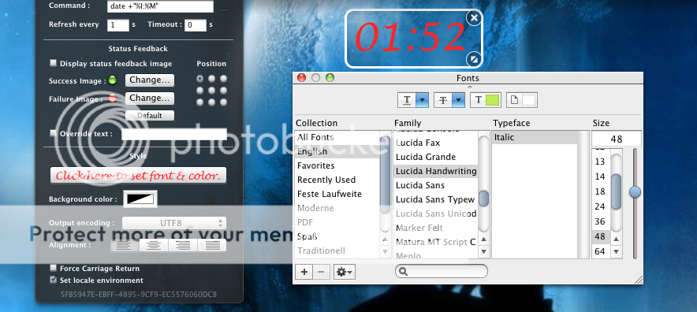Select font size 13
697x312 pixels.
pyautogui.click(x=600, y=162)
